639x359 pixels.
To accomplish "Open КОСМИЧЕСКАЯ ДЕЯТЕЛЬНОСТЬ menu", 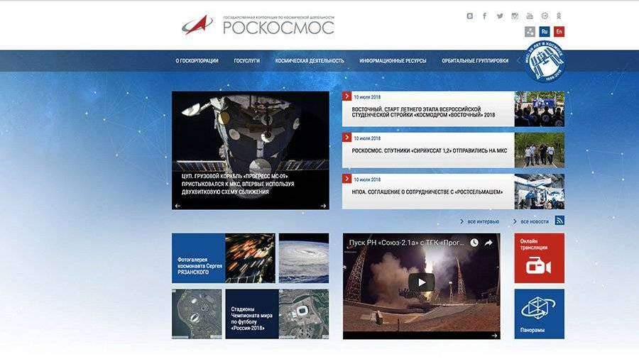I will click(310, 60).
